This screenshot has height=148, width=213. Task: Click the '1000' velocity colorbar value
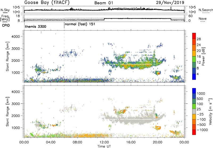pos(201,94)
